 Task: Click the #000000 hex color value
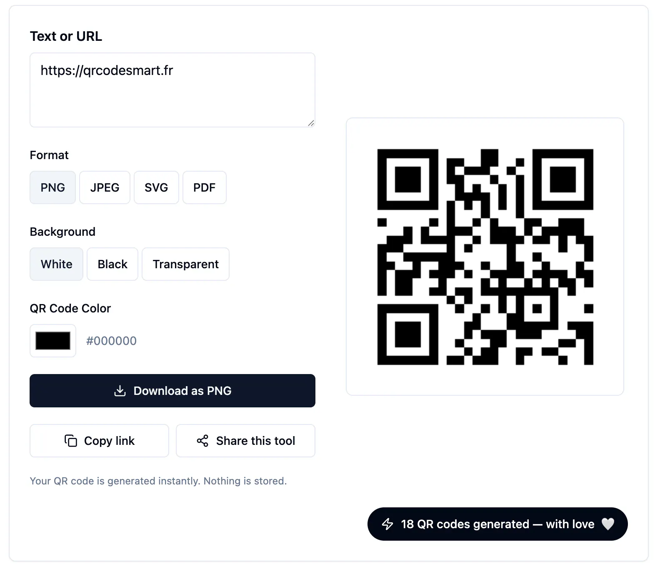pos(111,341)
